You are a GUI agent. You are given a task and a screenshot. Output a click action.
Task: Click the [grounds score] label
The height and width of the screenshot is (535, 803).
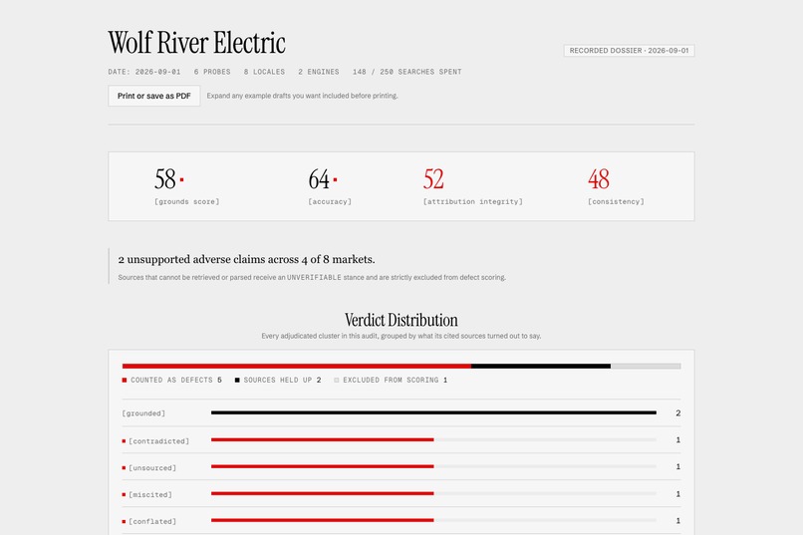[187, 201]
